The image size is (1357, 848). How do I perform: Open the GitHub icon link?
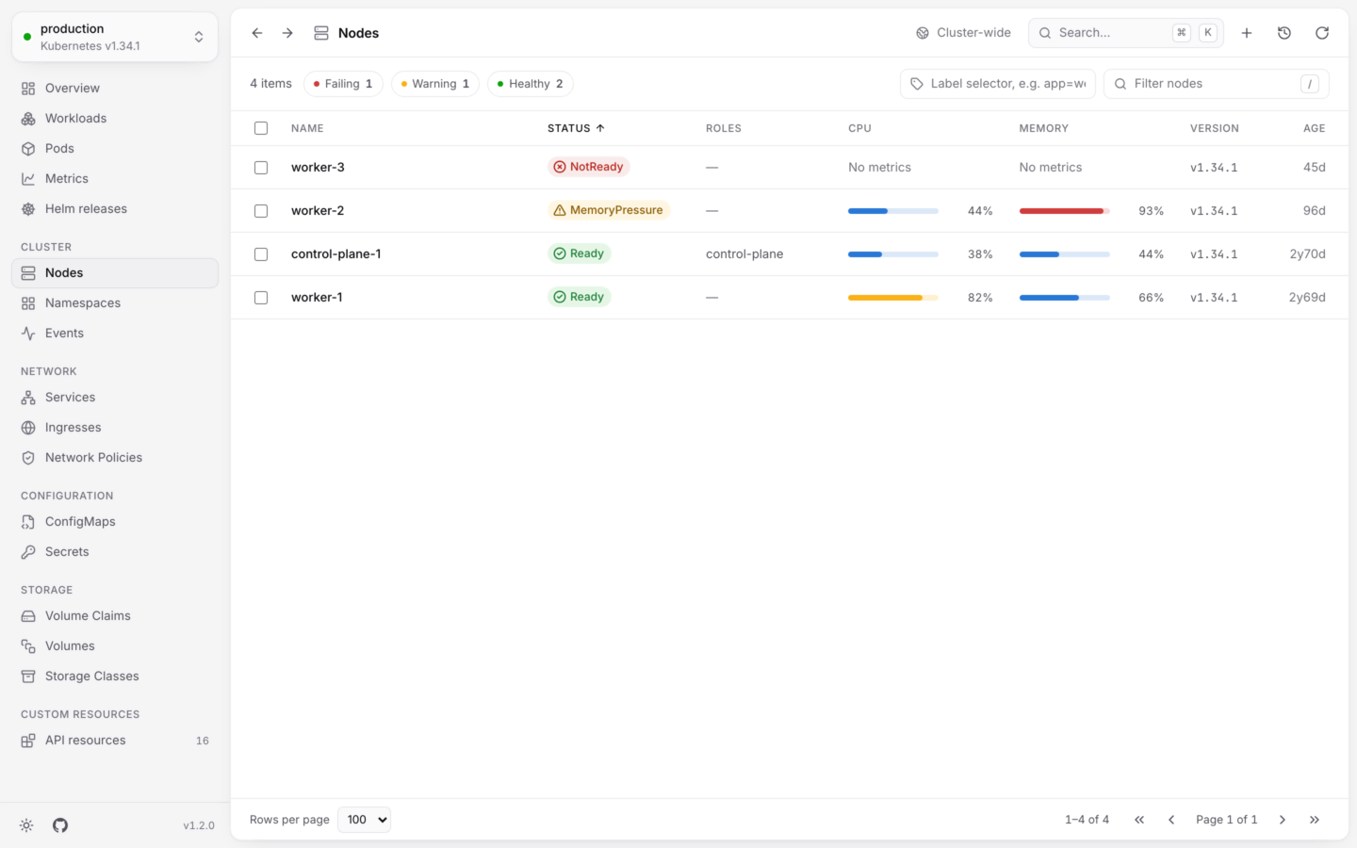click(x=60, y=825)
